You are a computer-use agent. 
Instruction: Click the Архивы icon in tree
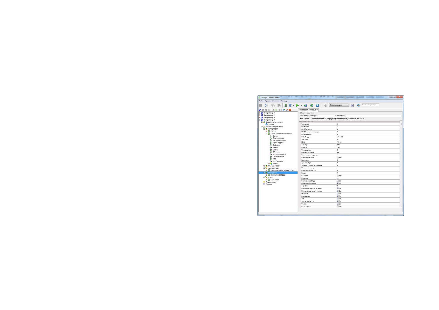(x=264, y=184)
